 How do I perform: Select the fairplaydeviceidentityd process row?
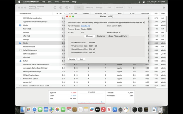(91, 72)
